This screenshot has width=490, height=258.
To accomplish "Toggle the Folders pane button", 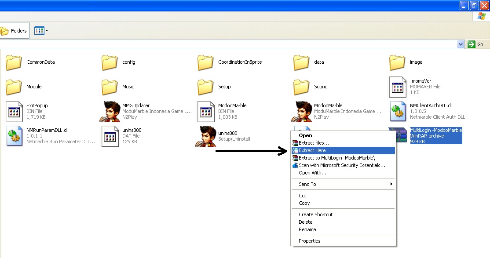I will (x=15, y=31).
